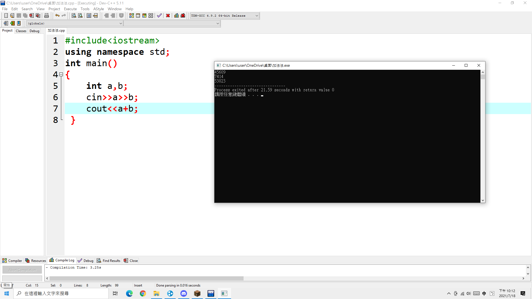Click the Undo arrow icon

point(57,16)
